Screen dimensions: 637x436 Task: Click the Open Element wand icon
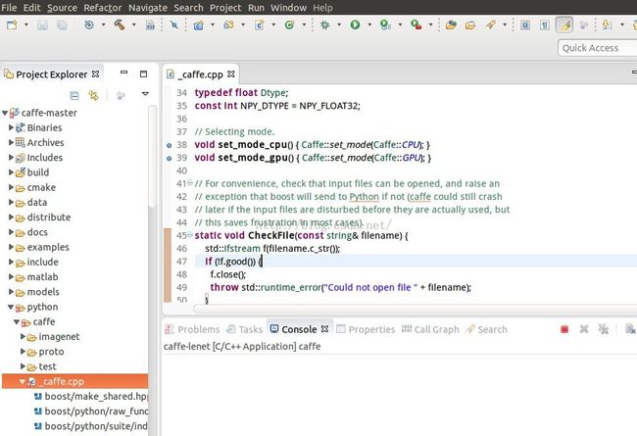(x=490, y=24)
